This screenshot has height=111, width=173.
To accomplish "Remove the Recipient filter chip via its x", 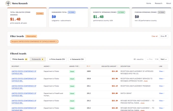I will point(57,42).
